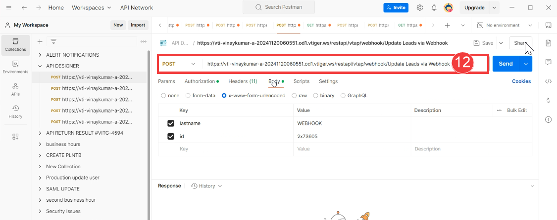Create new collection with plus icon

coord(40,41)
